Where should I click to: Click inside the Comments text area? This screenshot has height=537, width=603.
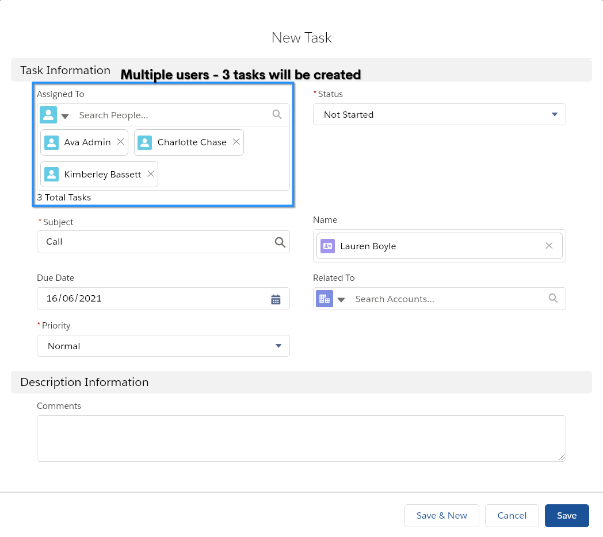coord(301,438)
